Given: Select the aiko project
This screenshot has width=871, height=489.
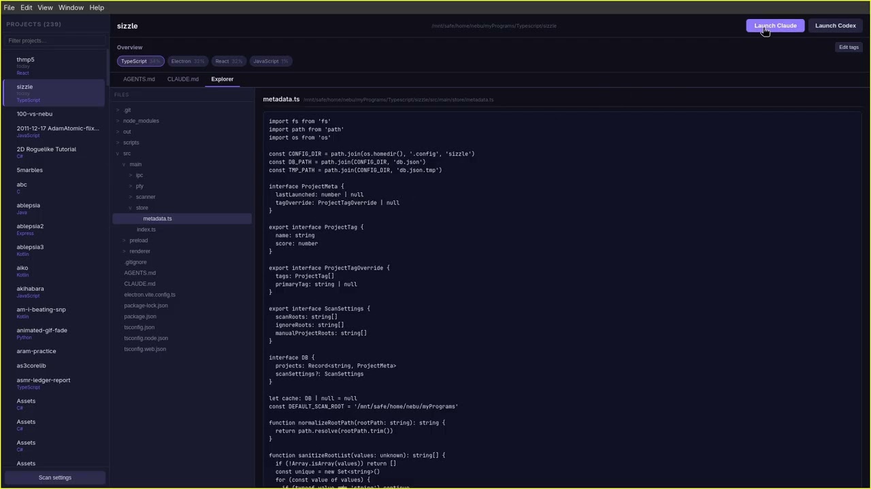Looking at the screenshot, I should [54, 271].
